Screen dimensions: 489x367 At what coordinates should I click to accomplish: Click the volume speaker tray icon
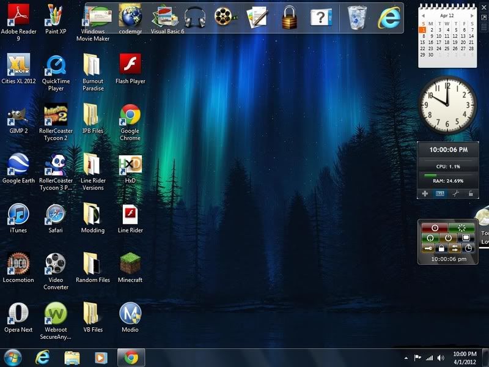441,358
